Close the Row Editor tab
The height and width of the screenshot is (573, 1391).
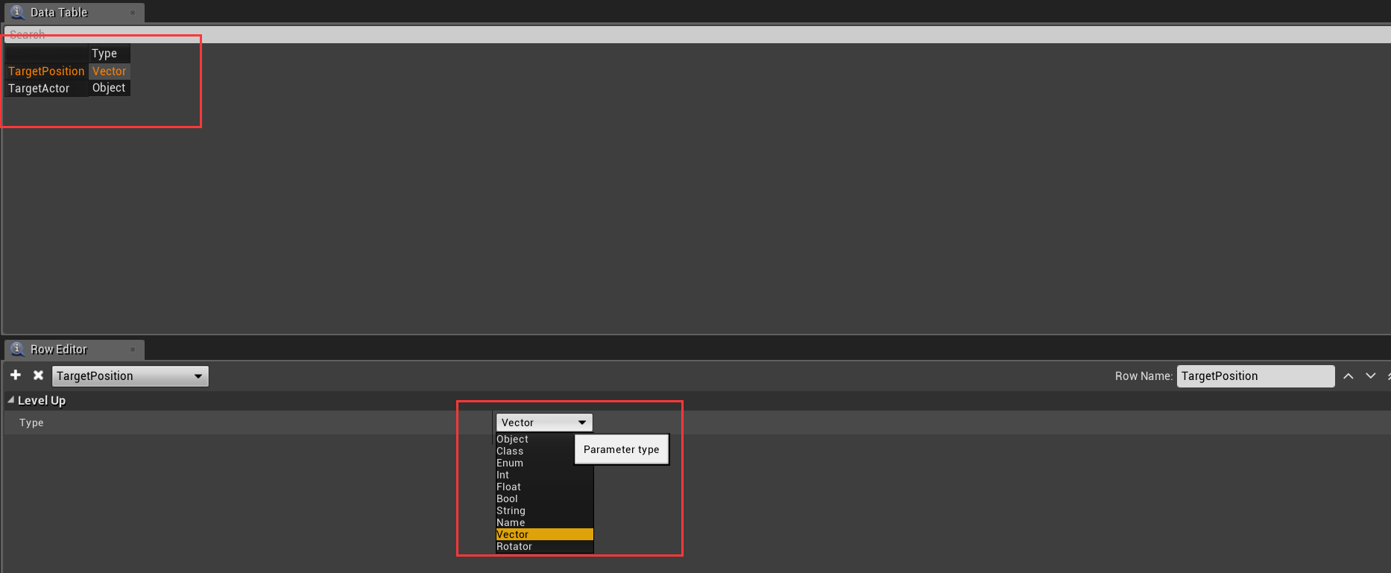[133, 349]
